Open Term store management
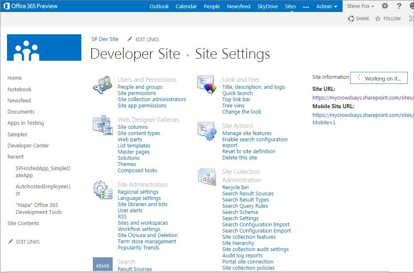 click(147, 241)
